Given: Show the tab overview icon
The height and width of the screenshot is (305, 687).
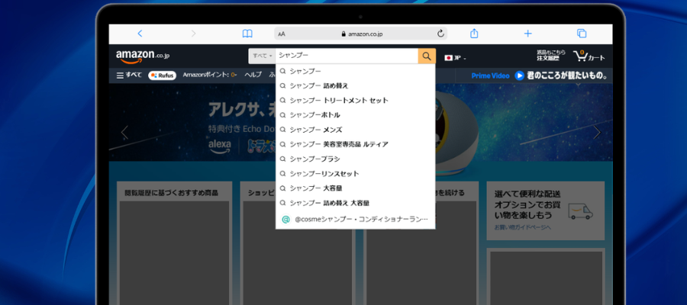Looking at the screenshot, I should [x=582, y=34].
